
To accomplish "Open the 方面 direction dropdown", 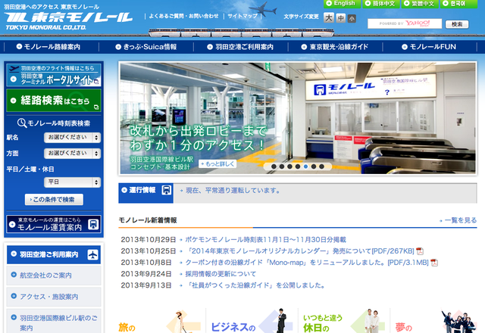I will tap(73, 153).
